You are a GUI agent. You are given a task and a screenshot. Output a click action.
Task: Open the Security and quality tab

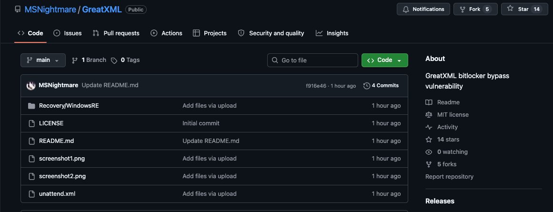[x=271, y=33]
